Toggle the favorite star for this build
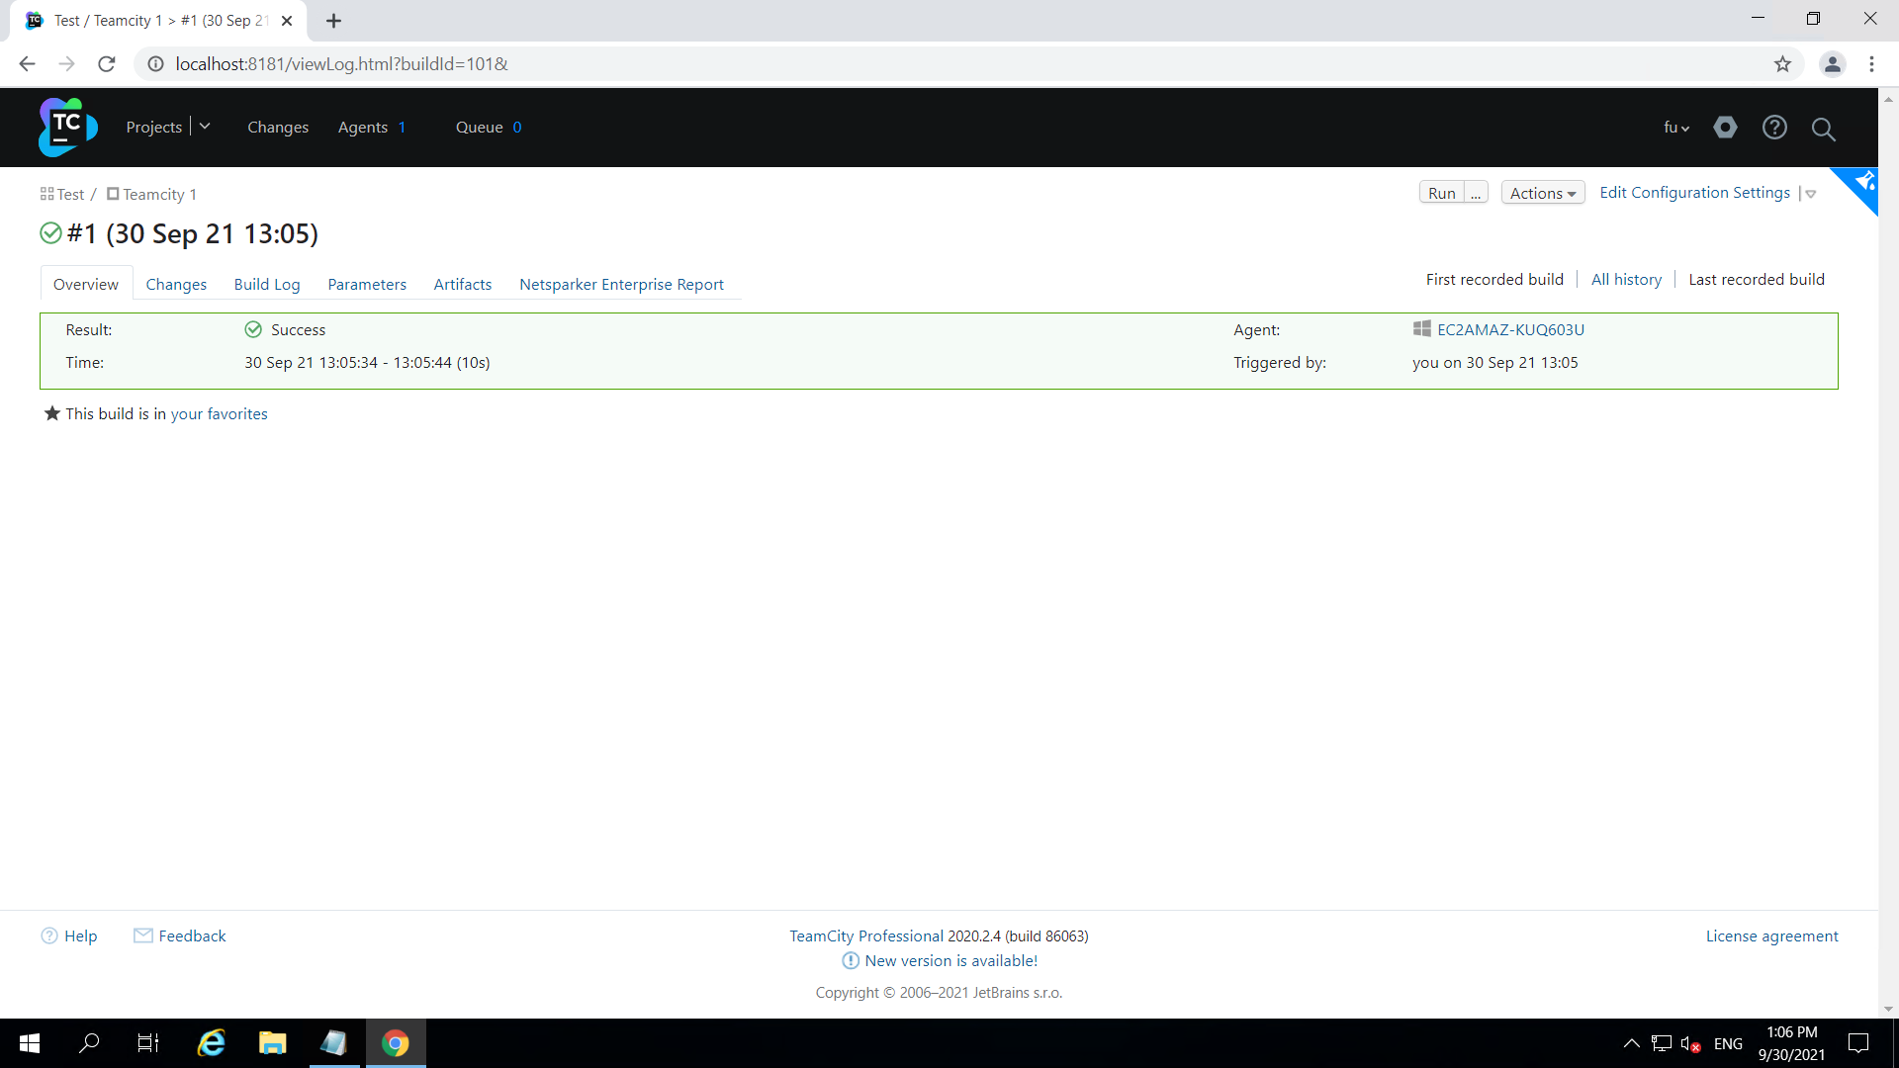This screenshot has height=1068, width=1899. click(x=52, y=413)
